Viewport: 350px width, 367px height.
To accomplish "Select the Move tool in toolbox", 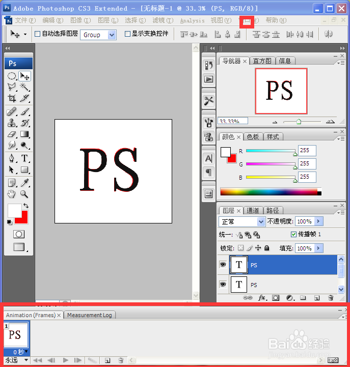I will 24,76.
